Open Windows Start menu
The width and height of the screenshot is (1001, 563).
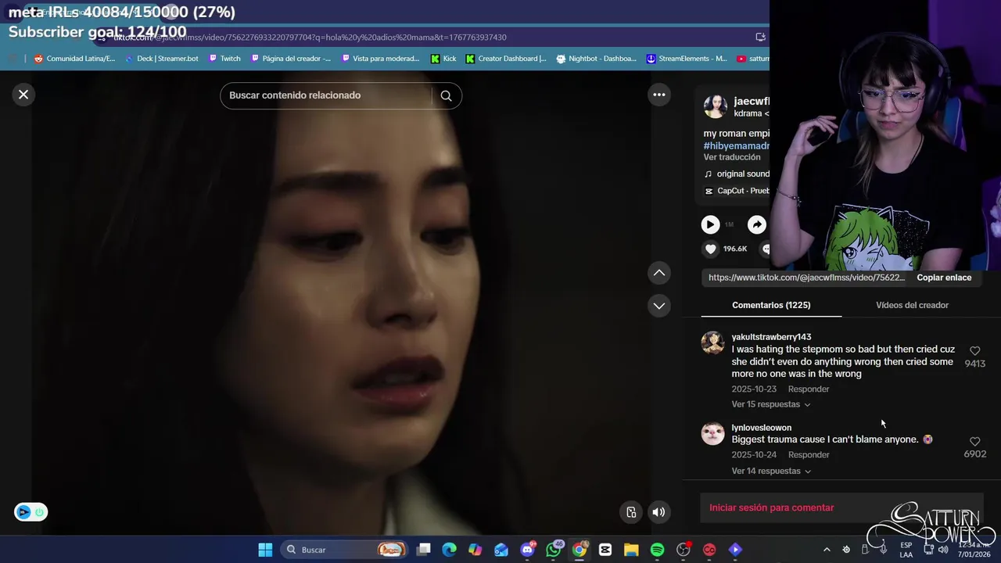pyautogui.click(x=265, y=550)
